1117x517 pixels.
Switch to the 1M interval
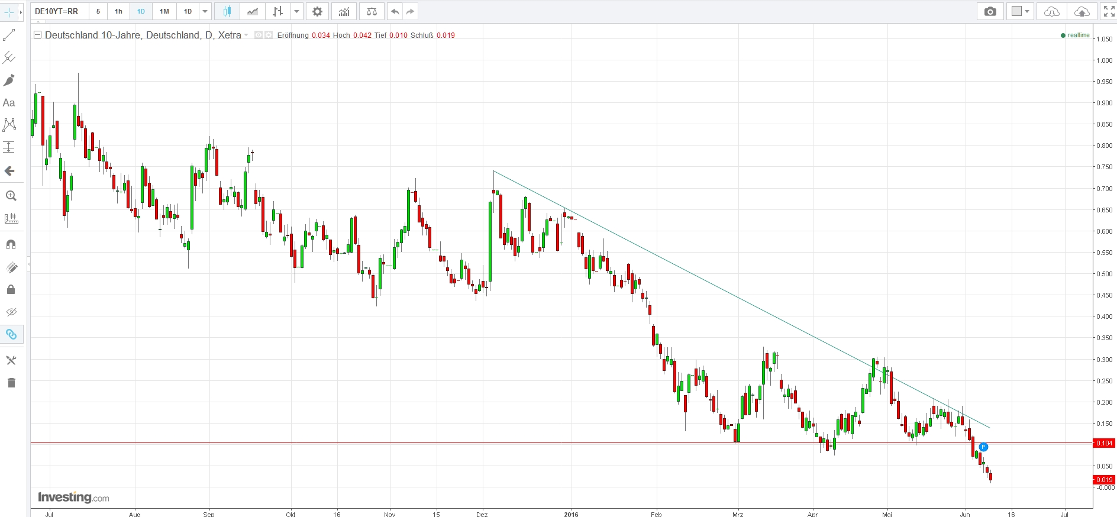pos(164,11)
